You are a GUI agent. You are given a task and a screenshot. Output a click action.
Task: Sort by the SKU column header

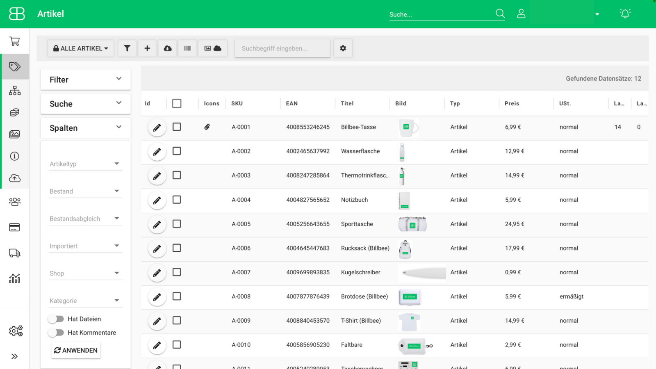[x=237, y=103]
